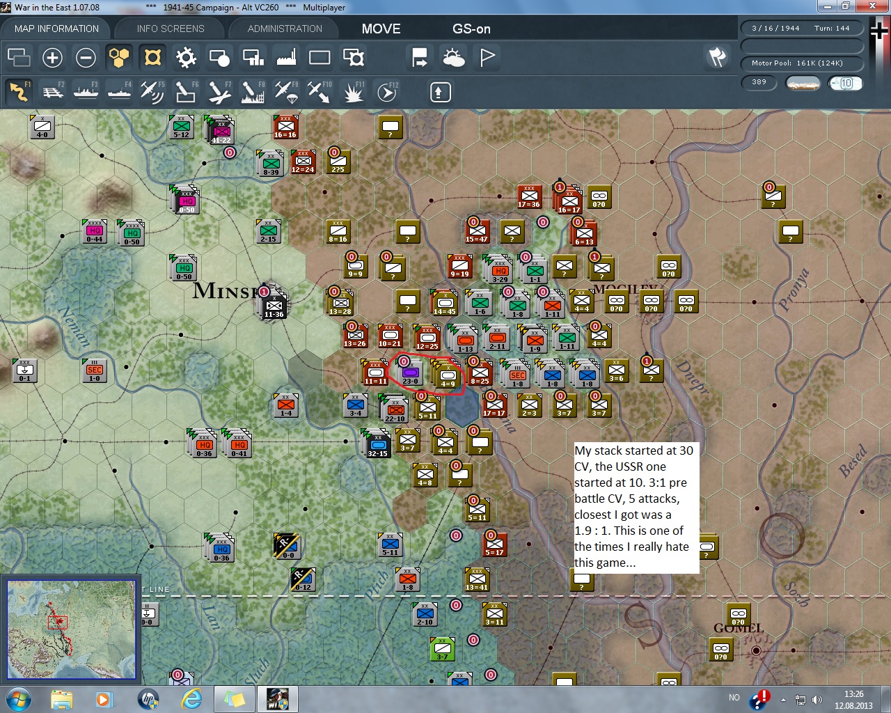The height and width of the screenshot is (713, 891).
Task: Toggle enemy hex overlay button
Action: click(x=152, y=57)
